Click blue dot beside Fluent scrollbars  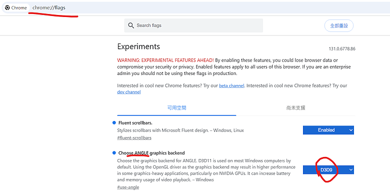tap(114, 122)
